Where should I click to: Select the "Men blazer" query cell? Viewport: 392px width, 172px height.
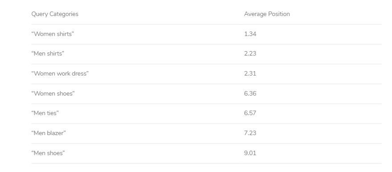[x=49, y=133]
